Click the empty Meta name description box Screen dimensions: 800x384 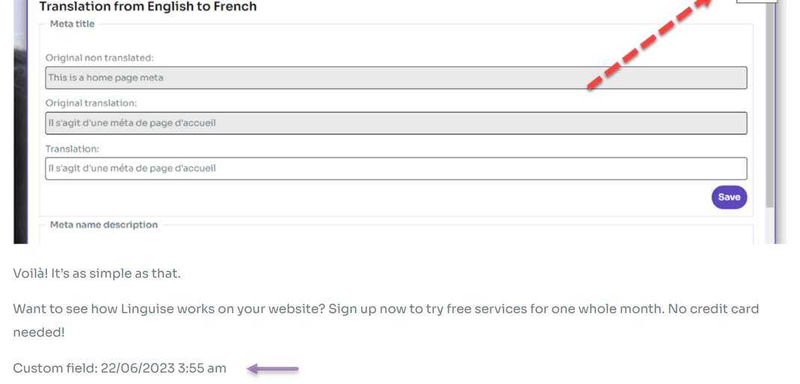coord(396,234)
